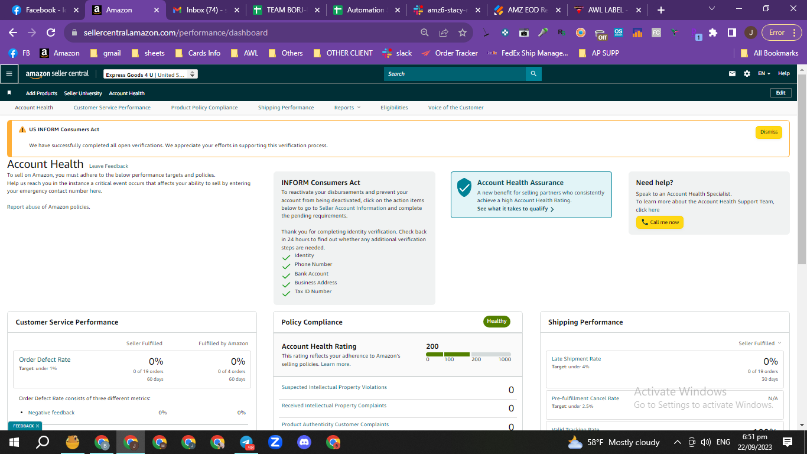Open Zoom from the taskbar
The width and height of the screenshot is (807, 454).
(275, 442)
